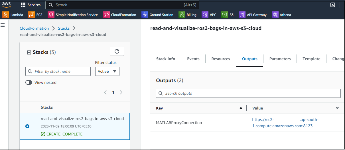
Task: Select the read-and-visualize-ros2-bags stack radio button
Action: [x=27, y=126]
